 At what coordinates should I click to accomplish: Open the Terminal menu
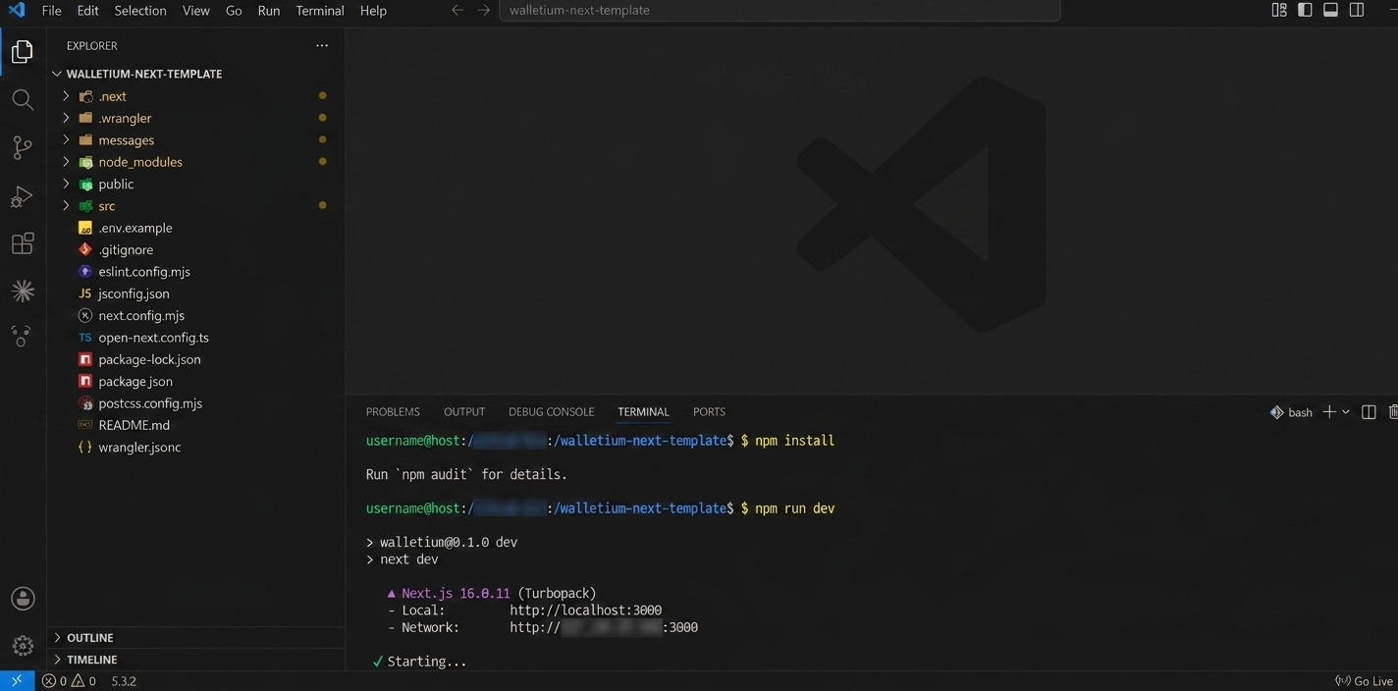click(x=320, y=11)
